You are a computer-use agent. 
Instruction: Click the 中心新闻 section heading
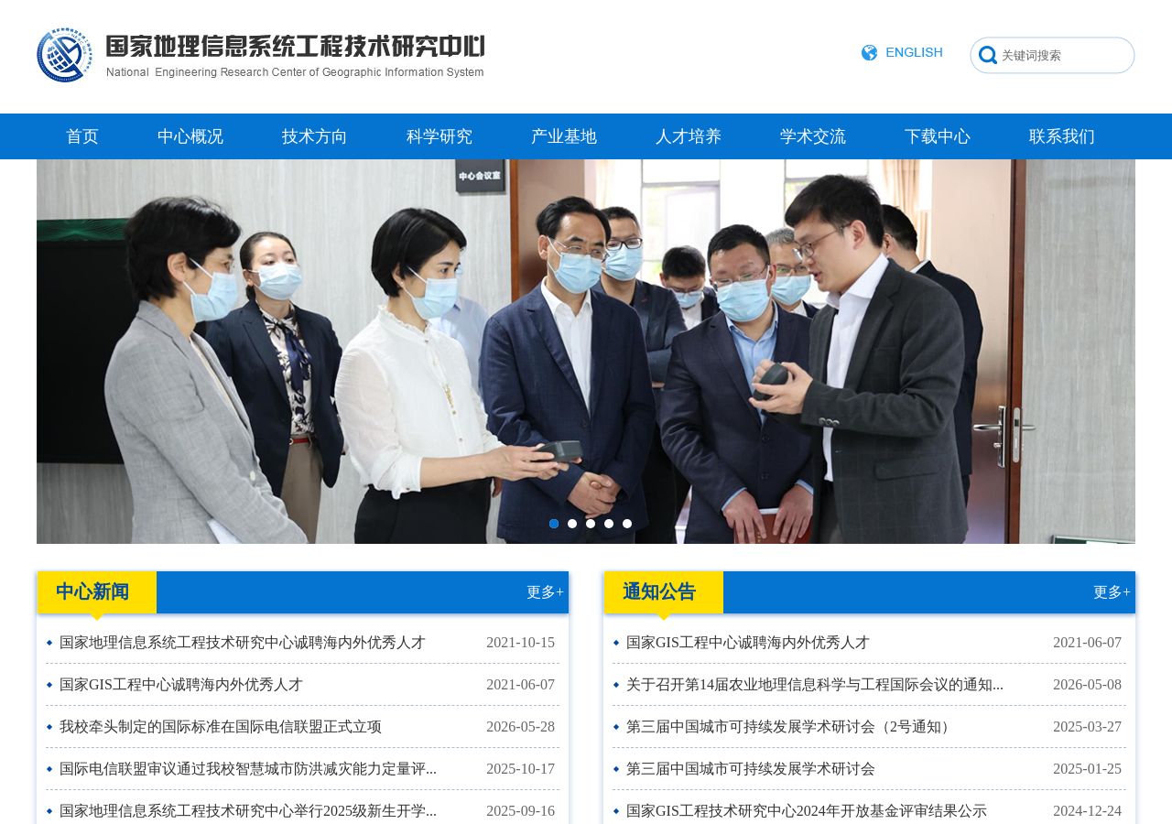click(92, 591)
